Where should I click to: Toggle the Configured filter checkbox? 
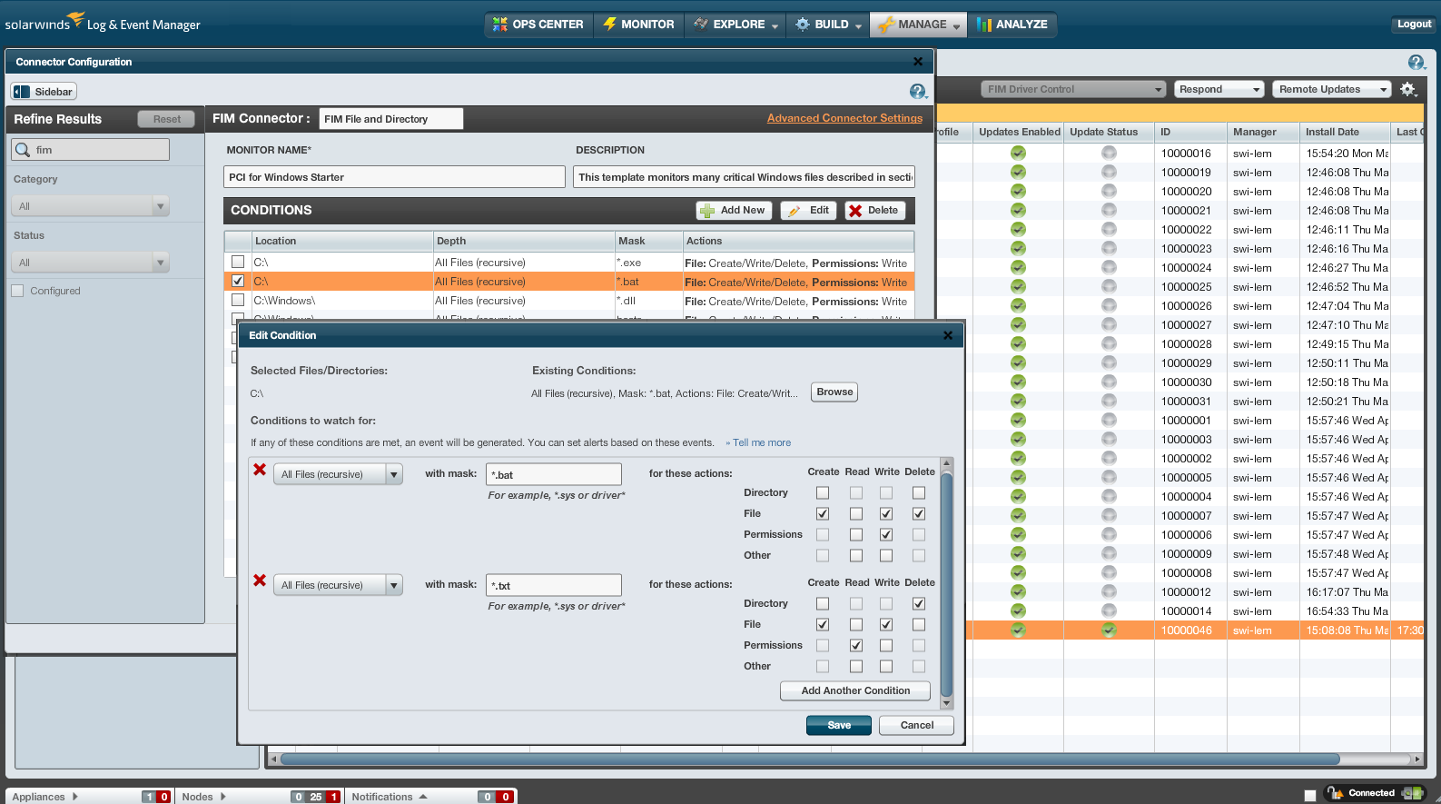17,291
